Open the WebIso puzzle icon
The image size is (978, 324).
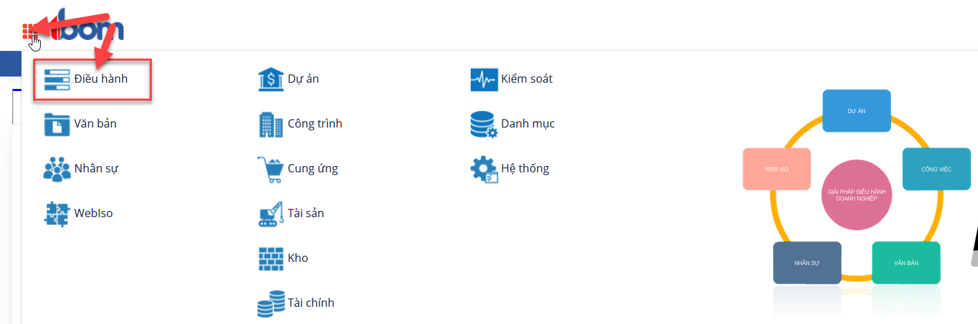57,213
